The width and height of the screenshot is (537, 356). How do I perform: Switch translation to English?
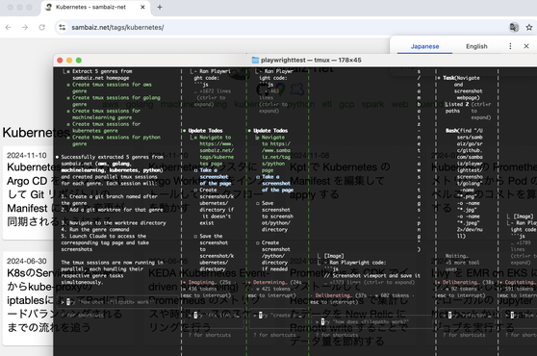[476, 46]
